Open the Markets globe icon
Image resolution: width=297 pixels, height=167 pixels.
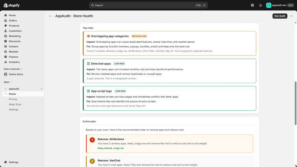coord(5,52)
